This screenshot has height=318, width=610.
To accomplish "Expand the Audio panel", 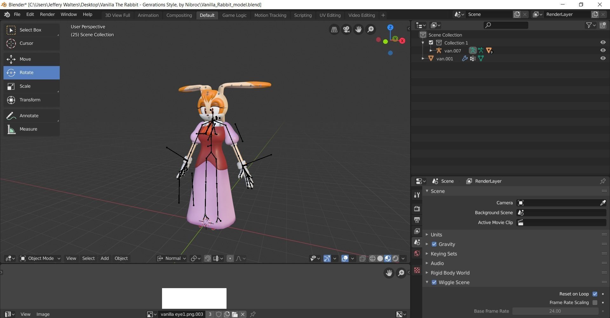I will tap(437, 263).
